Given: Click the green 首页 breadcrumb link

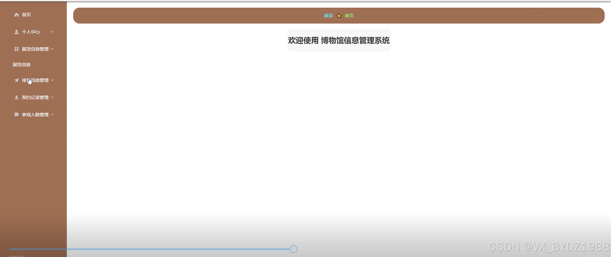Looking at the screenshot, I should [x=349, y=16].
